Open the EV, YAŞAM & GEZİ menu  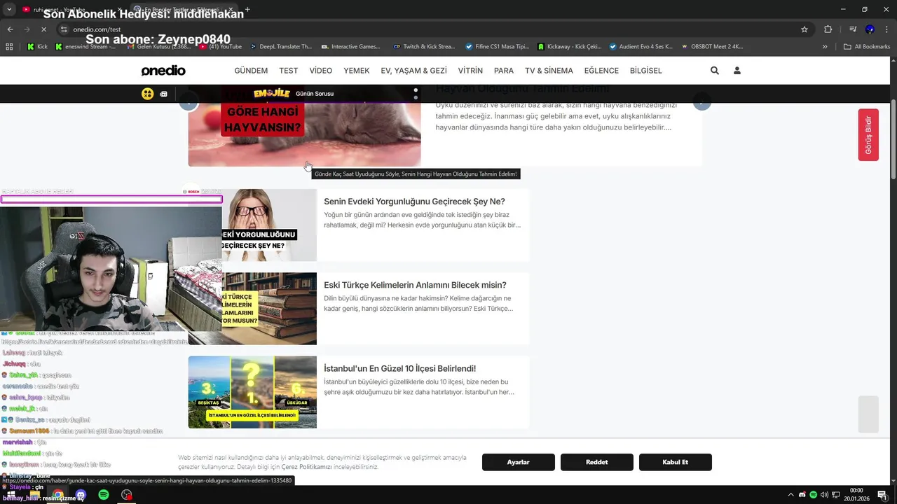coord(413,71)
